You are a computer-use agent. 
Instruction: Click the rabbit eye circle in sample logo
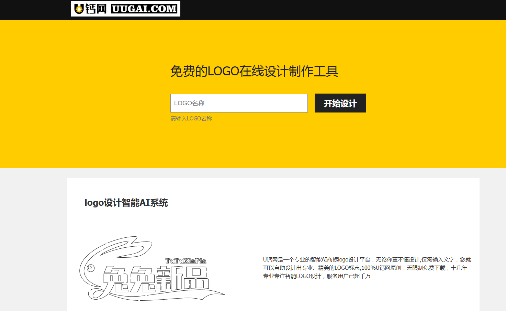90,268
